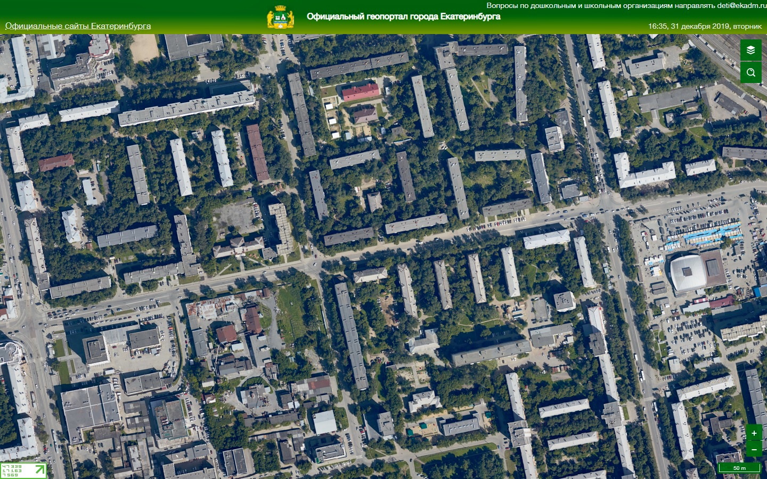The image size is (767, 479).
Task: Zoom in with the plus button
Action: 754,433
